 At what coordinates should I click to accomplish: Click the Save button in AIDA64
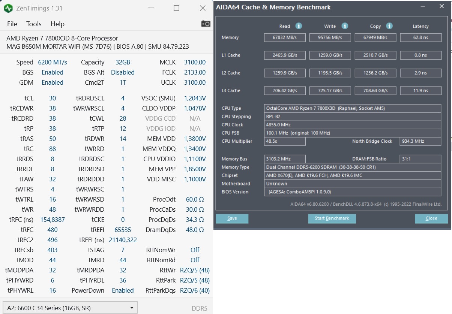(232, 218)
